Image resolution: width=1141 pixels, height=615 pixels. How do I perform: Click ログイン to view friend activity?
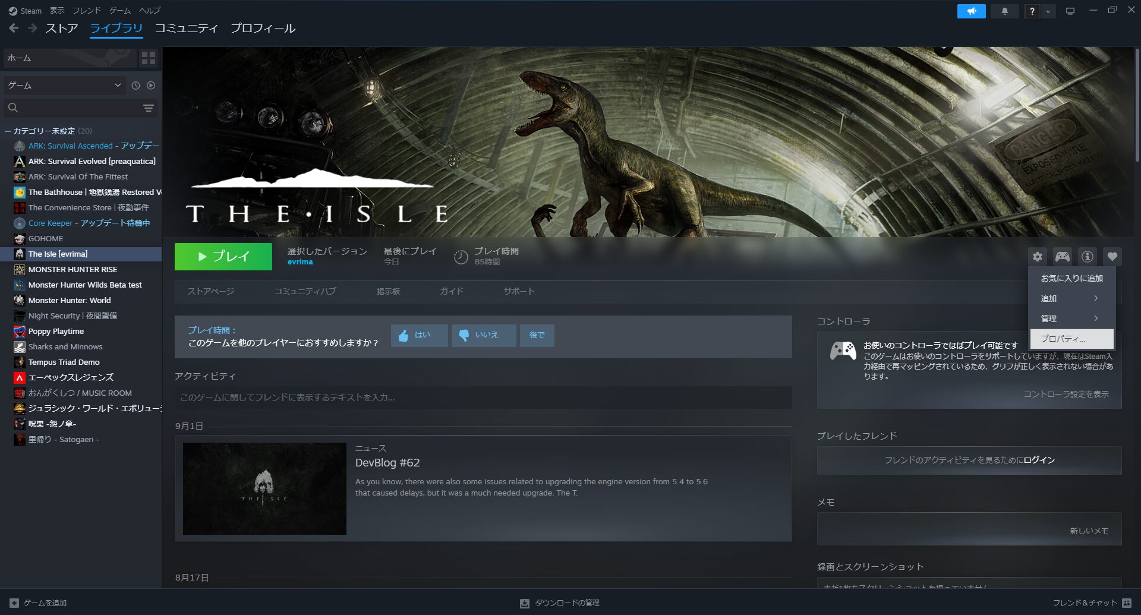1039,460
